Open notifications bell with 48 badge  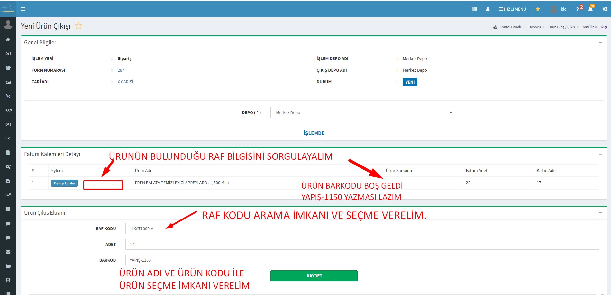[590, 9]
